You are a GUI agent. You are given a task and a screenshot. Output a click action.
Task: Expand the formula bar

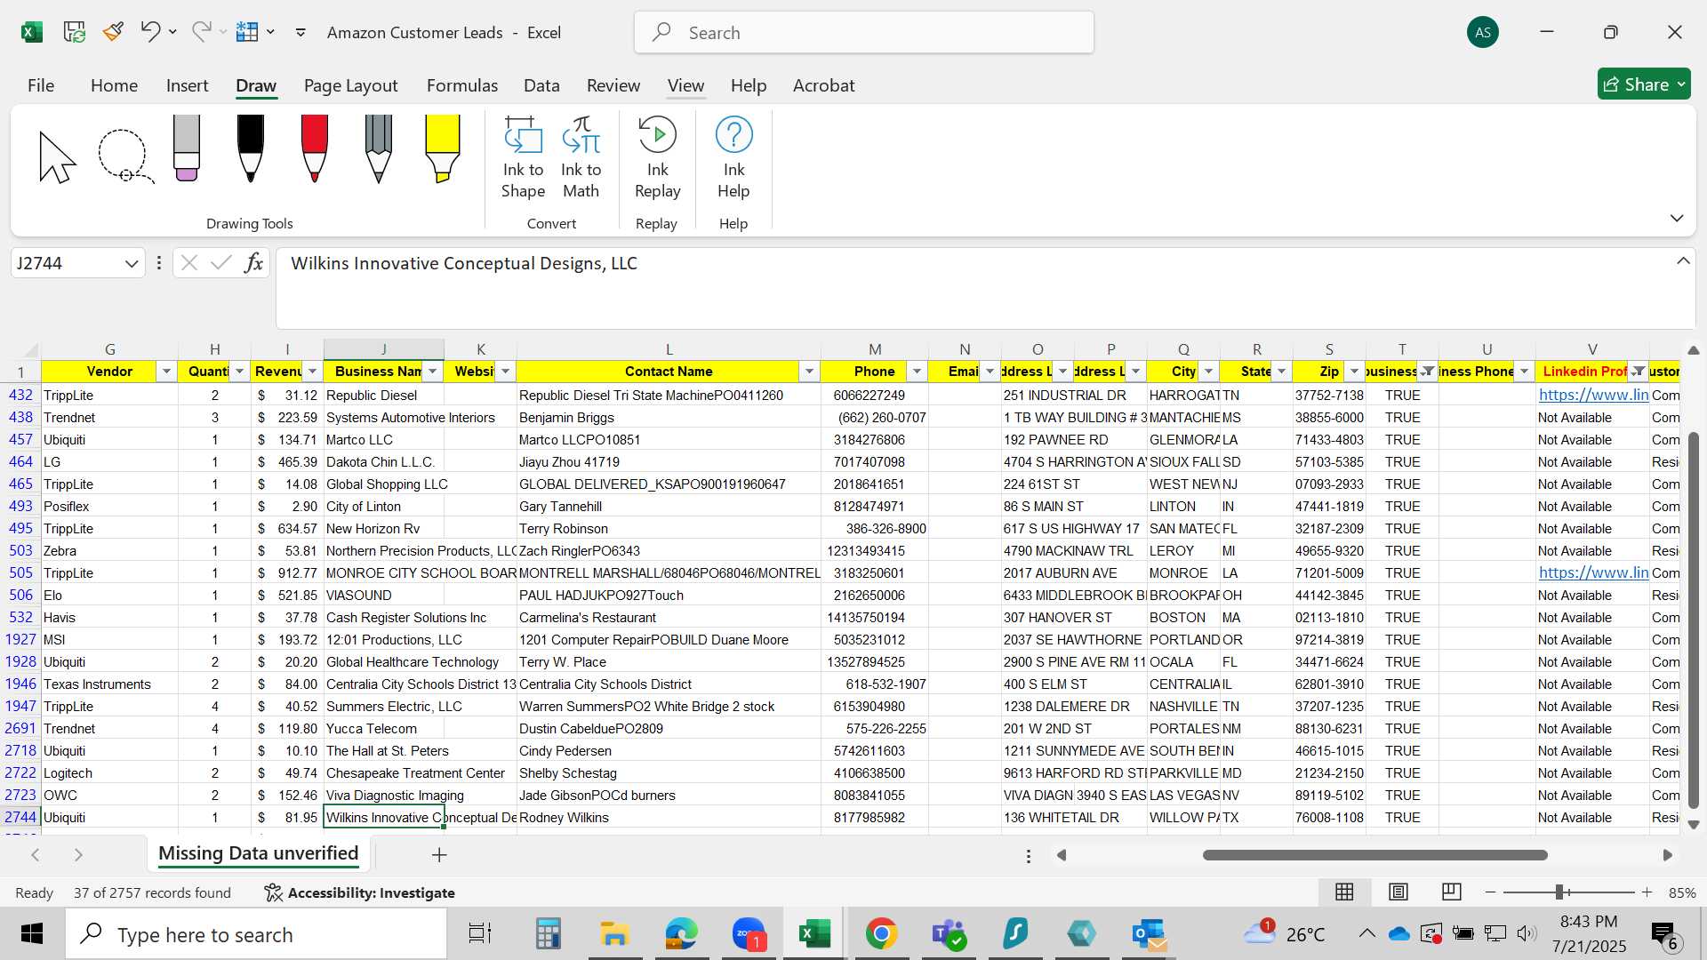[x=1683, y=260]
